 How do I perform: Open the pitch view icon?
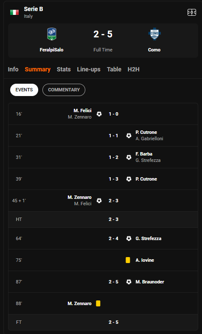tap(191, 12)
